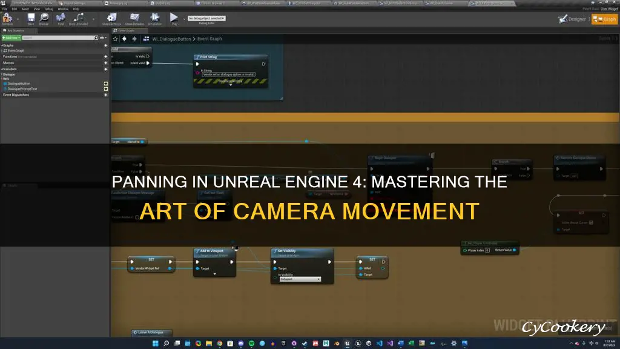
Task: Open the Asset menu
Action: tap(25, 8)
